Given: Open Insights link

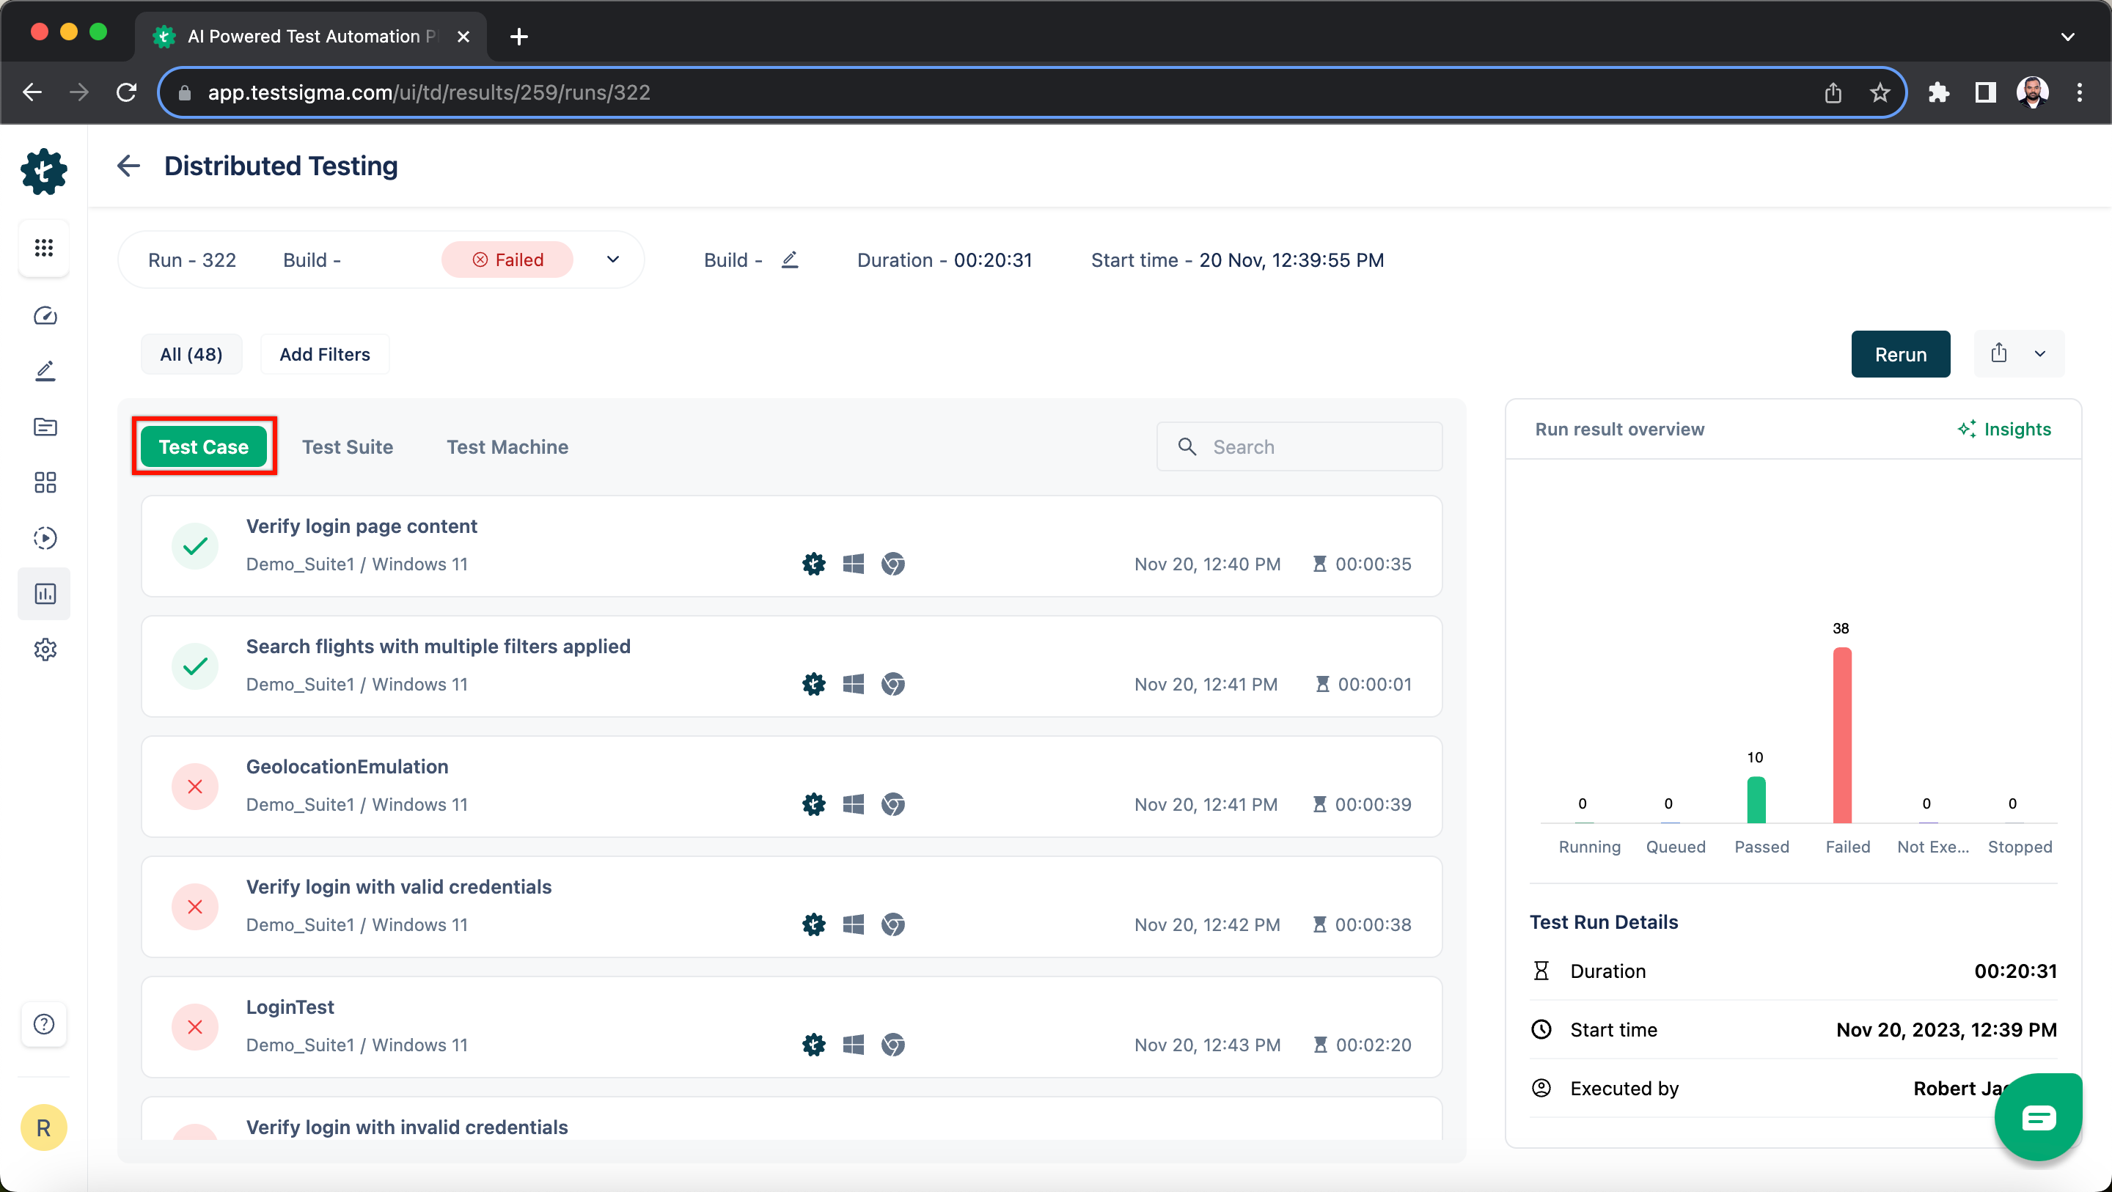Looking at the screenshot, I should point(2005,429).
